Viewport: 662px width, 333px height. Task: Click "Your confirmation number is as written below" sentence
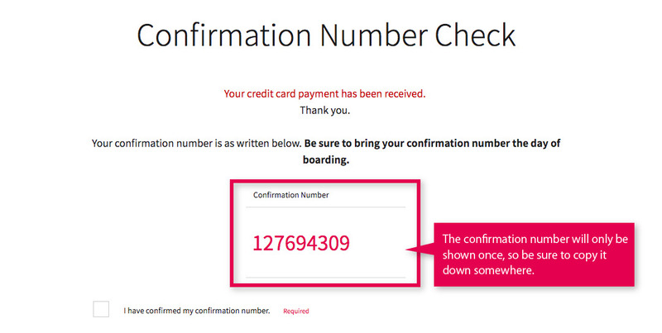click(196, 144)
